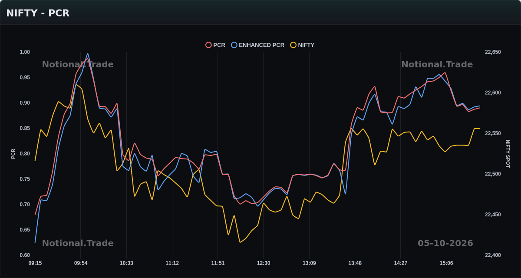Select the 0.65 PCR axis value

click(x=25, y=230)
